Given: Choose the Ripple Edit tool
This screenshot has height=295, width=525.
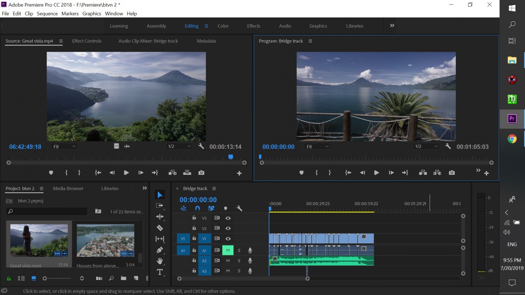Looking at the screenshot, I should point(160,217).
